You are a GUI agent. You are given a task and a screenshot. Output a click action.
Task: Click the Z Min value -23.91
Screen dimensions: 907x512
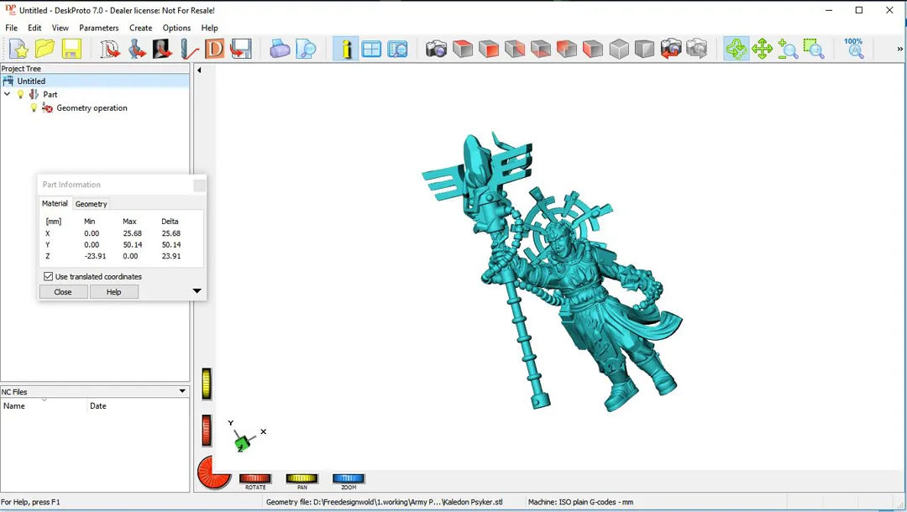tap(95, 256)
